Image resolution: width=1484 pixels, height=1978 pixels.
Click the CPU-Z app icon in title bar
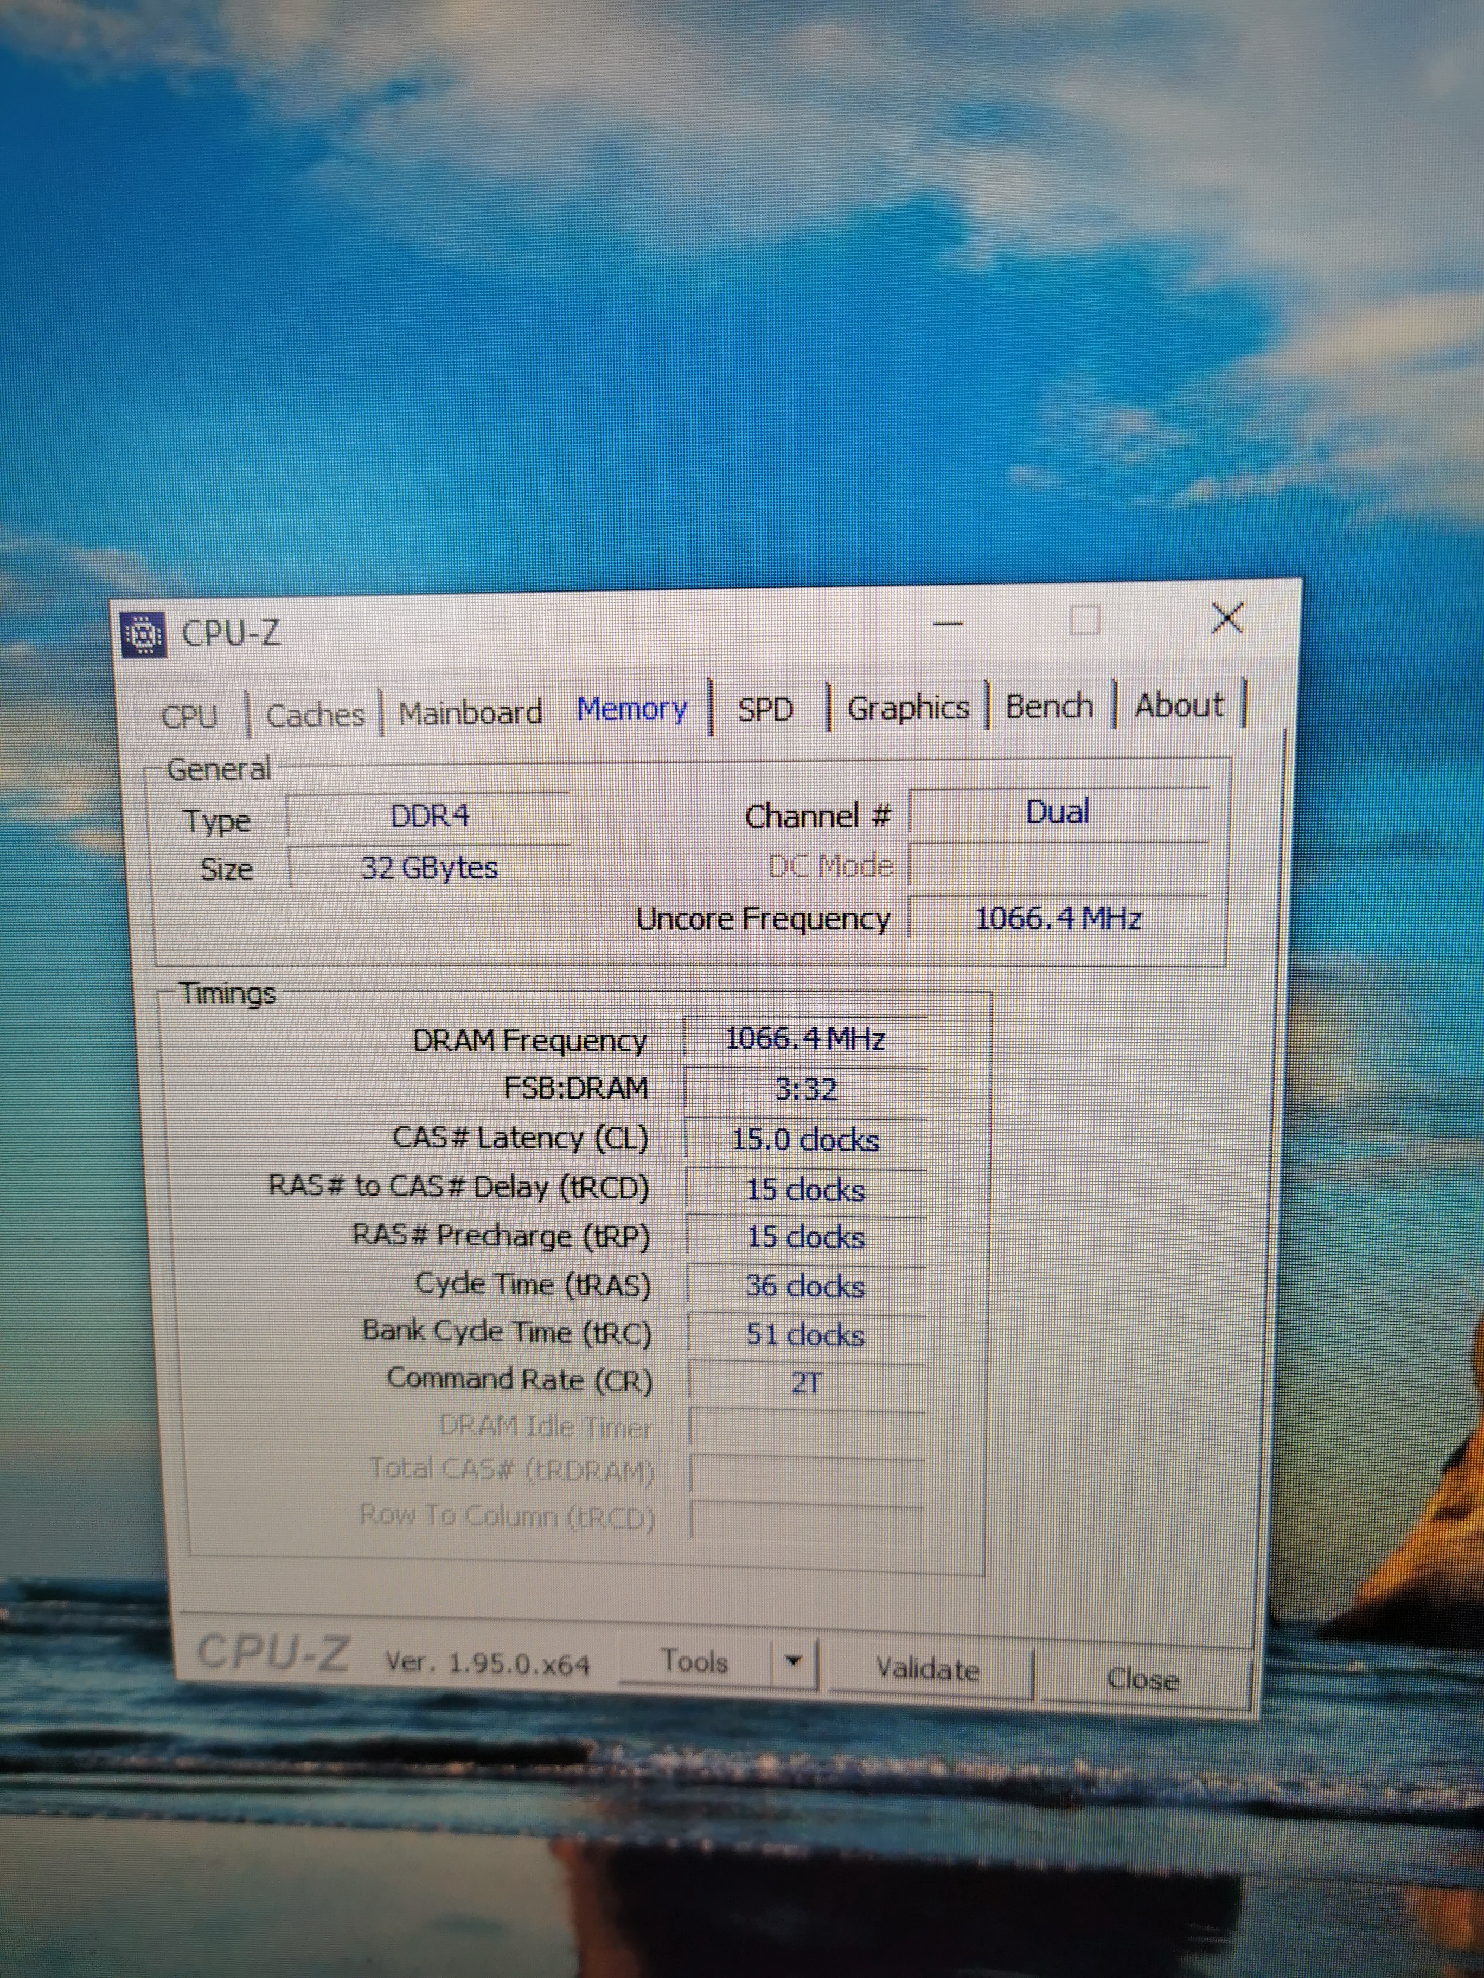[x=143, y=635]
